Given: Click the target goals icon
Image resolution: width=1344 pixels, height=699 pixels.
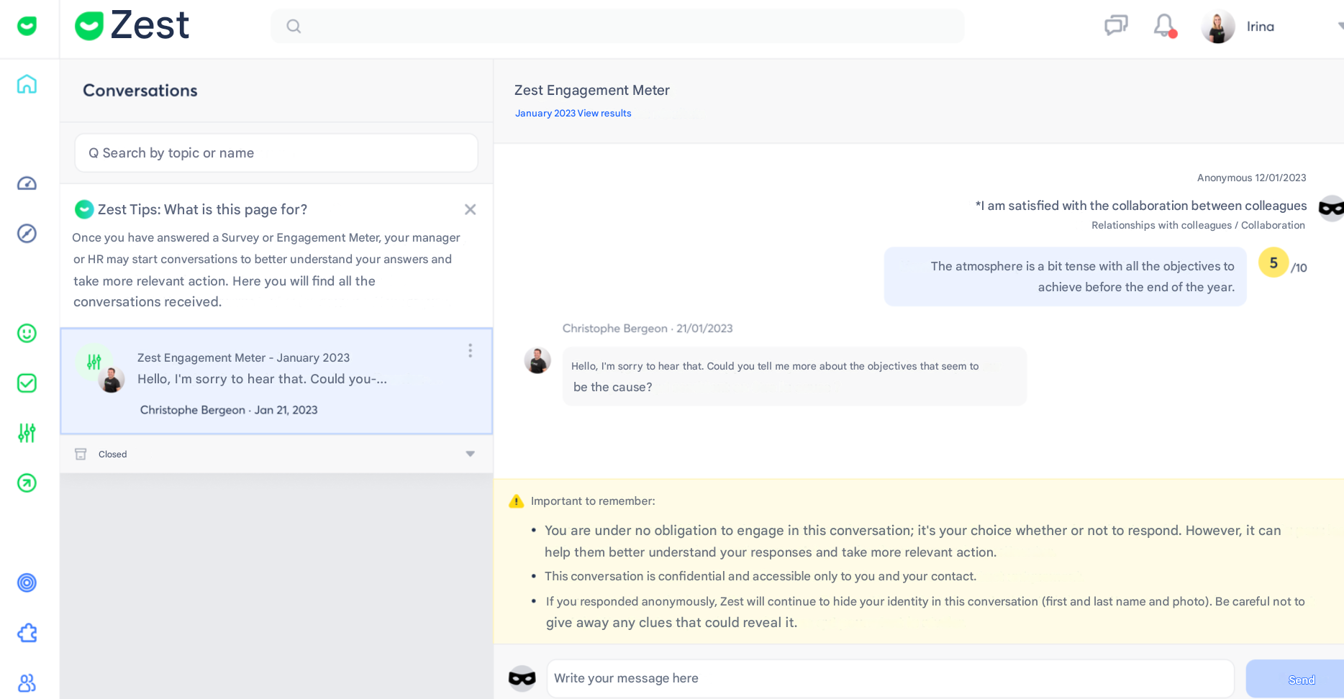Looking at the screenshot, I should coord(27,582).
